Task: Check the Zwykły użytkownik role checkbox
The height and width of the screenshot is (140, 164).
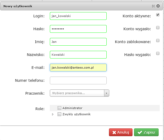Action: (x=59, y=114)
